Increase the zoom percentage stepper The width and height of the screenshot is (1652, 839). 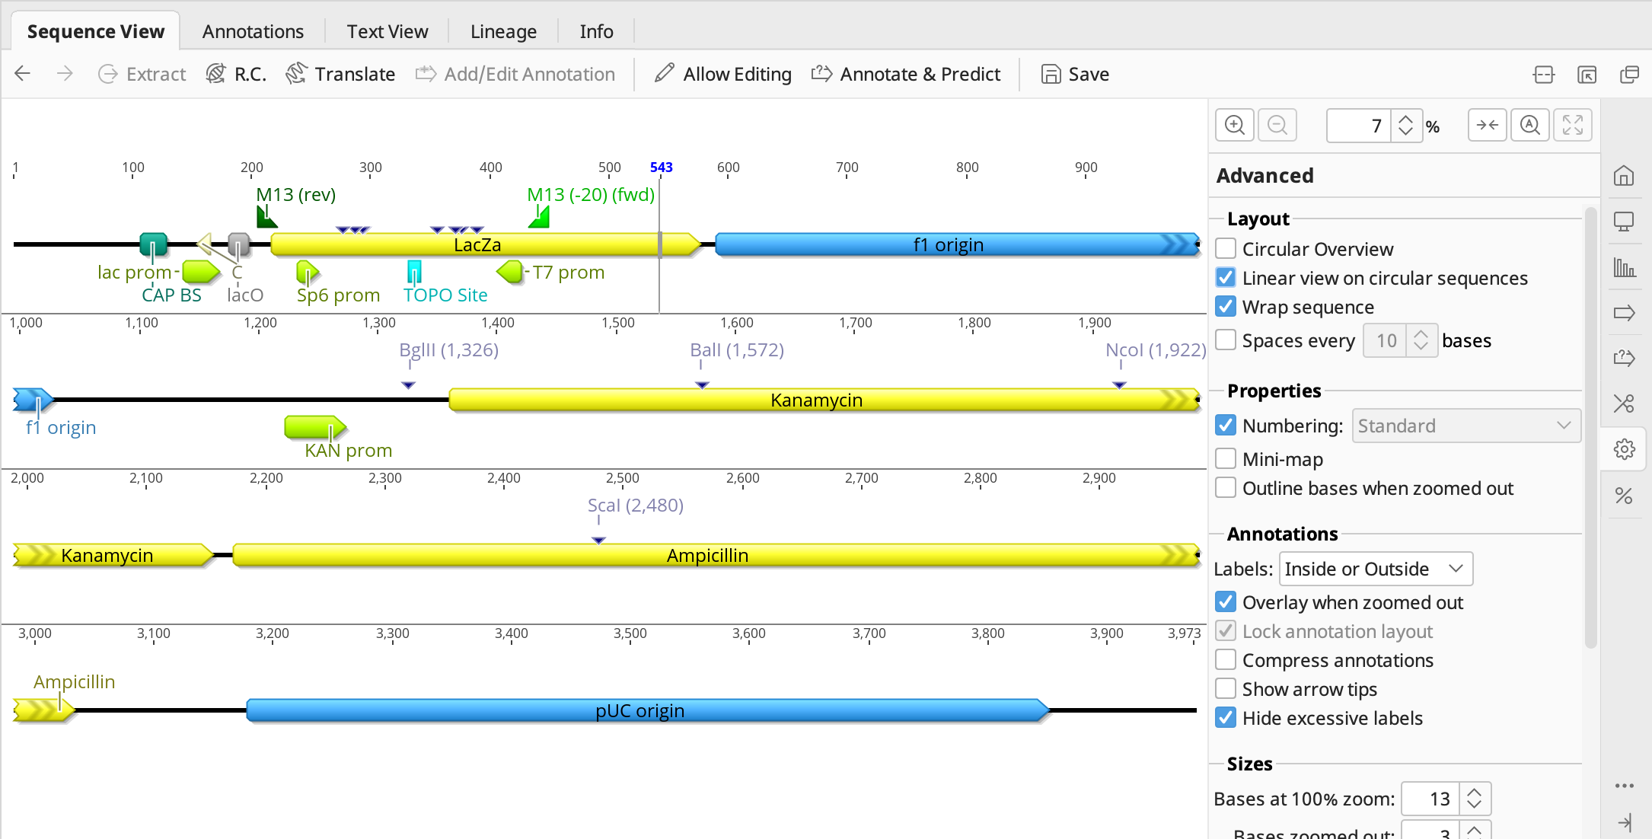coord(1406,119)
